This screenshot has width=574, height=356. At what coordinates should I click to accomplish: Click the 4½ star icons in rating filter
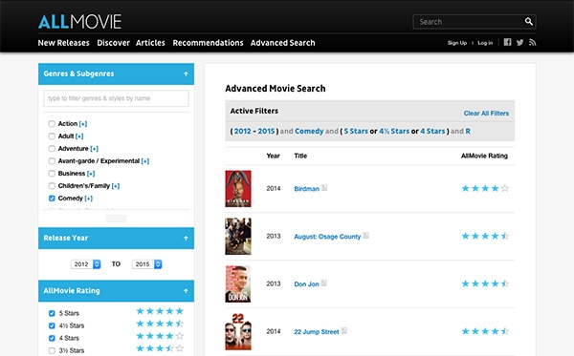click(x=160, y=324)
